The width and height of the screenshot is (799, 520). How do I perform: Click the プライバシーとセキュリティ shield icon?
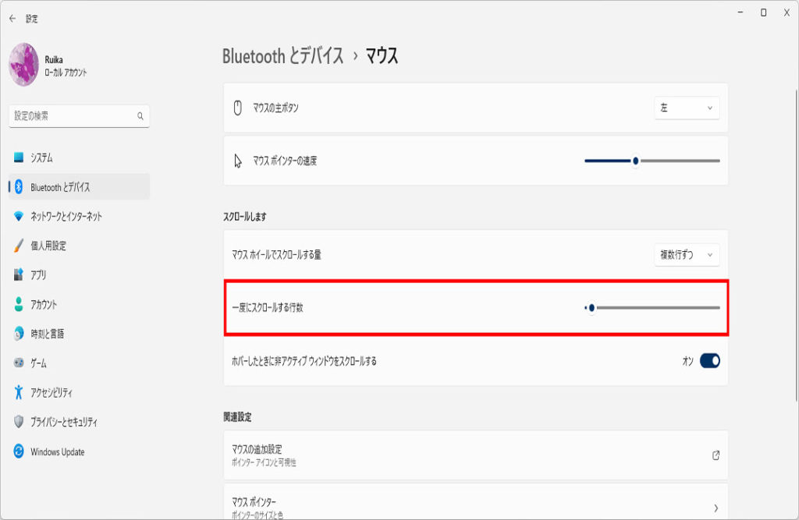pyautogui.click(x=19, y=422)
